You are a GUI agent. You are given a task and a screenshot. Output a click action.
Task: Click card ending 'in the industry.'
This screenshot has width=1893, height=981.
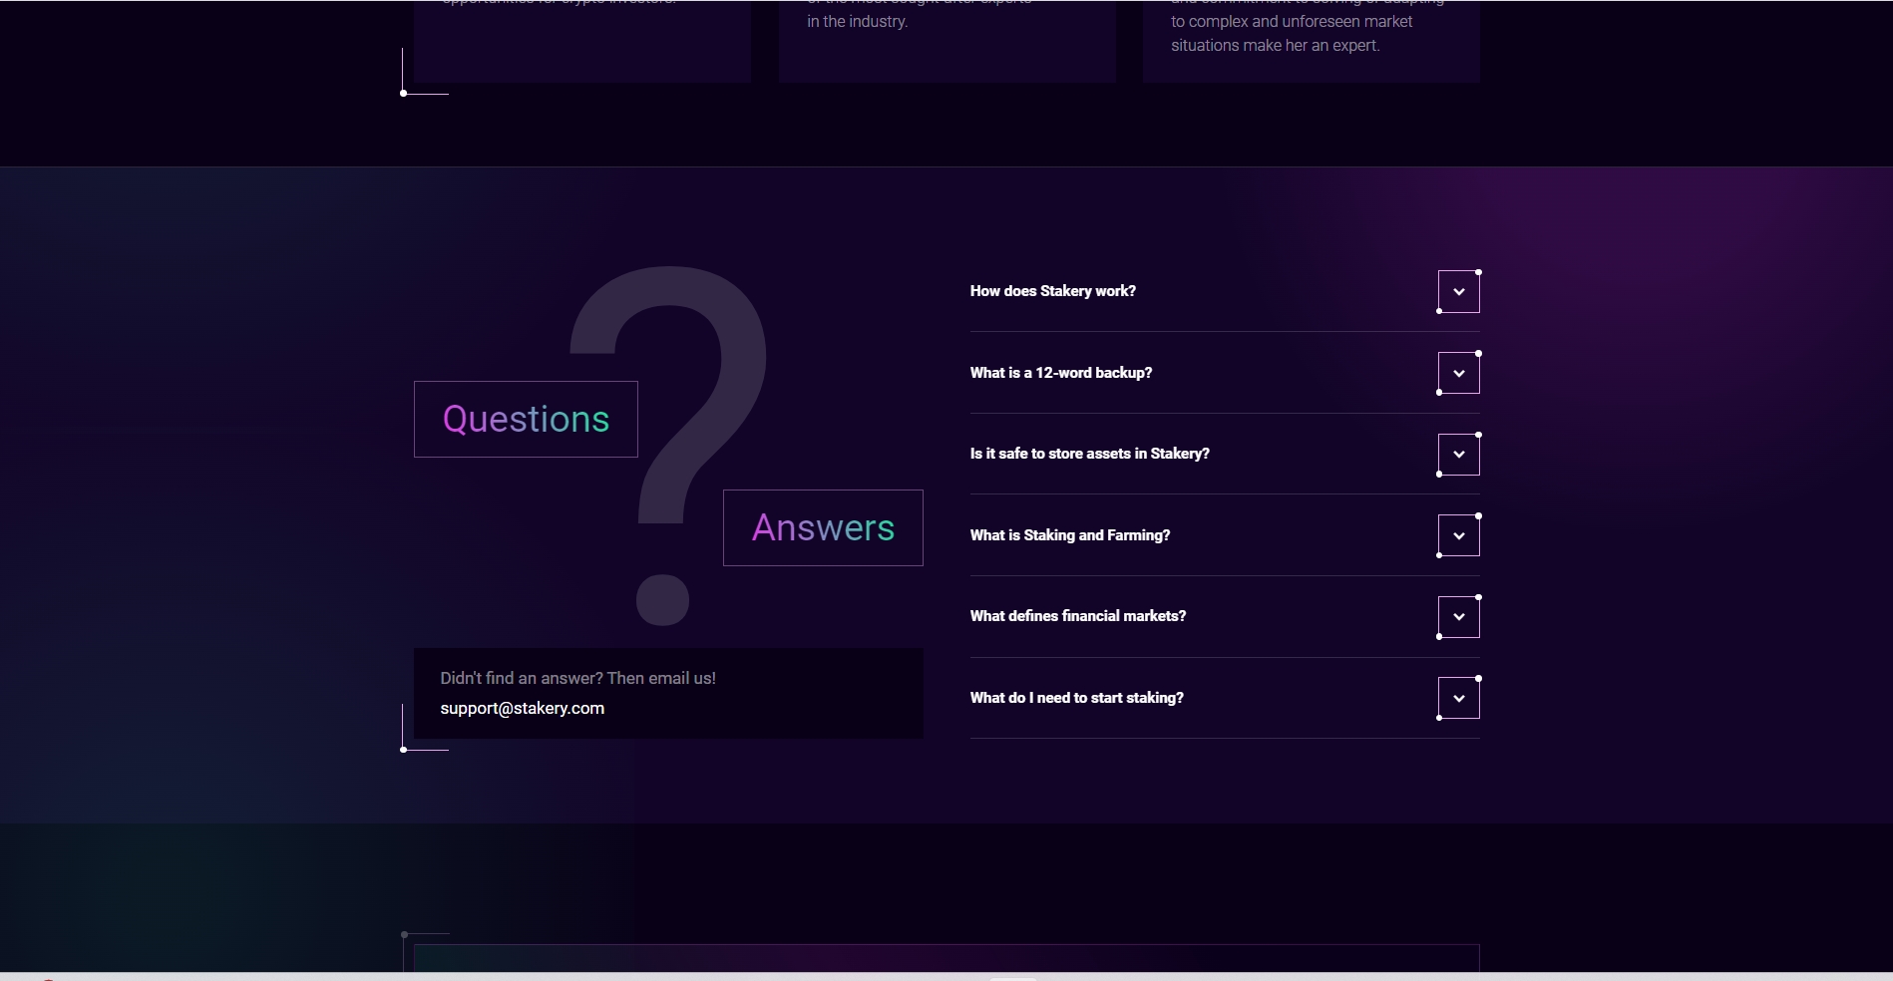click(946, 40)
